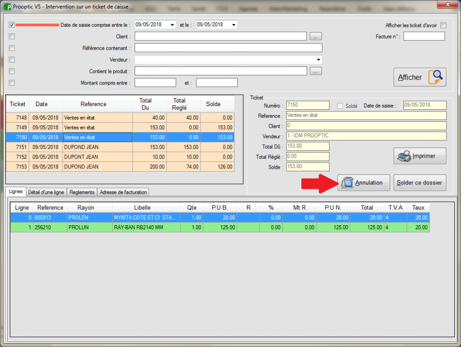Image resolution: width=461 pixels, height=347 pixels.
Task: Check Afficher les ticket d'avoir
Action: pos(444,25)
